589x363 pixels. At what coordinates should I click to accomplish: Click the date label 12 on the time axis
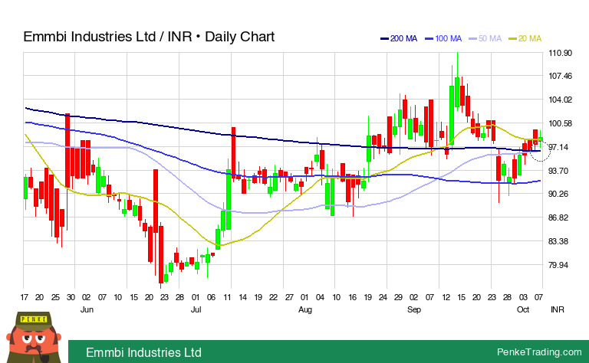click(x=446, y=297)
